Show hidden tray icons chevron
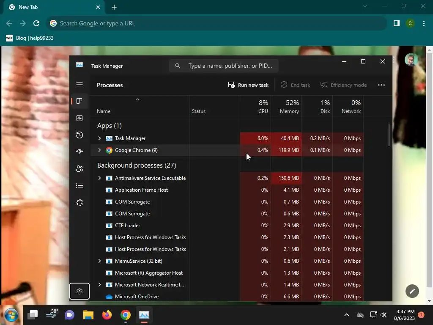This screenshot has height=325, width=433. point(347,315)
